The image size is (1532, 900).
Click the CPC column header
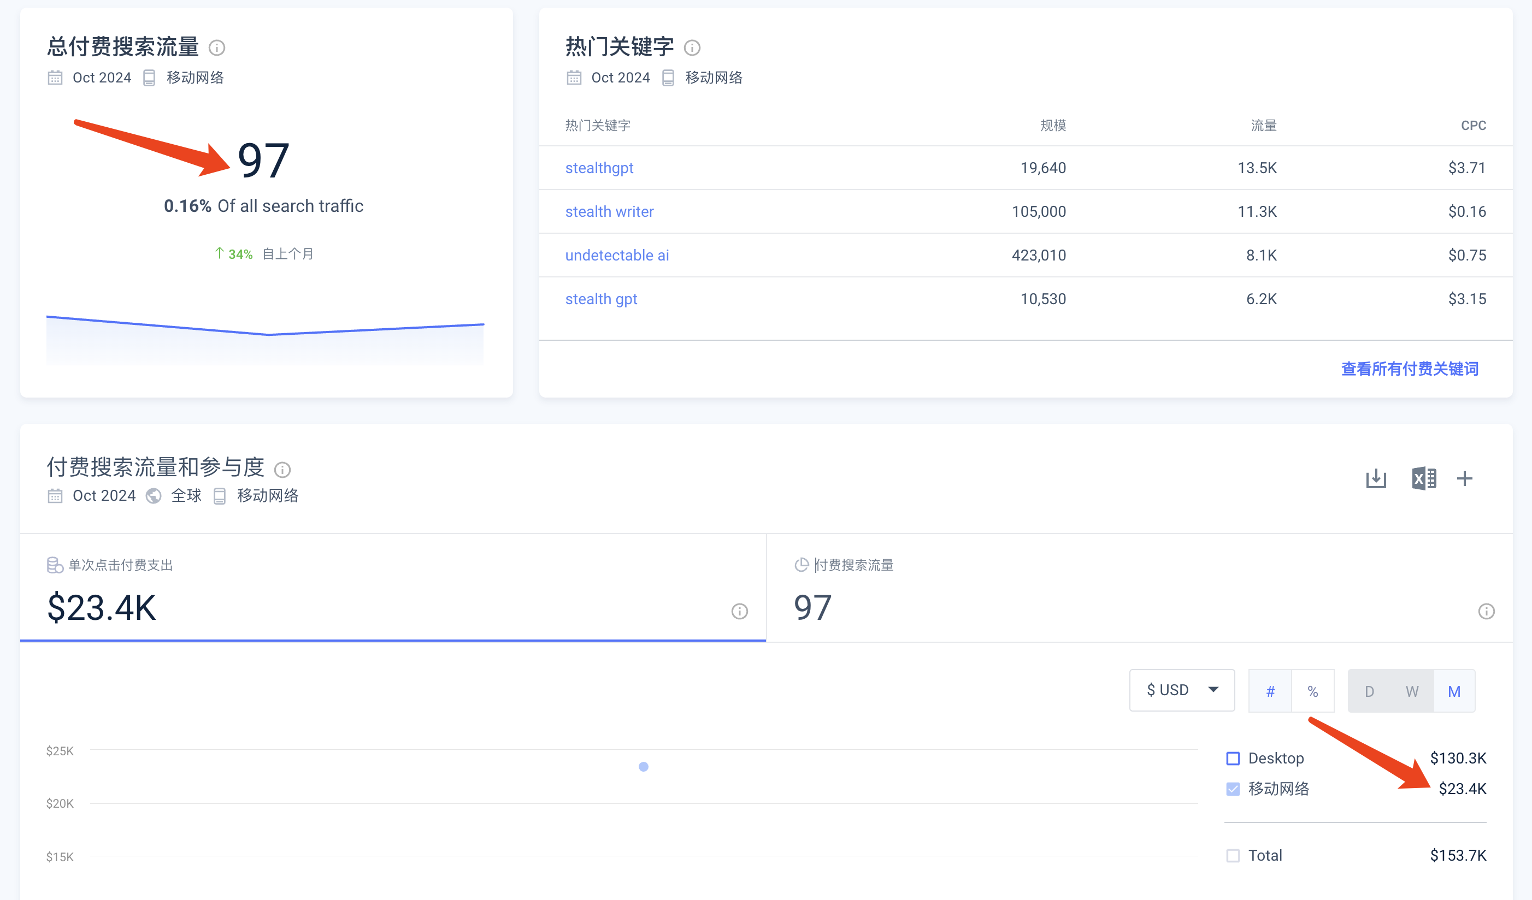pyautogui.click(x=1473, y=125)
